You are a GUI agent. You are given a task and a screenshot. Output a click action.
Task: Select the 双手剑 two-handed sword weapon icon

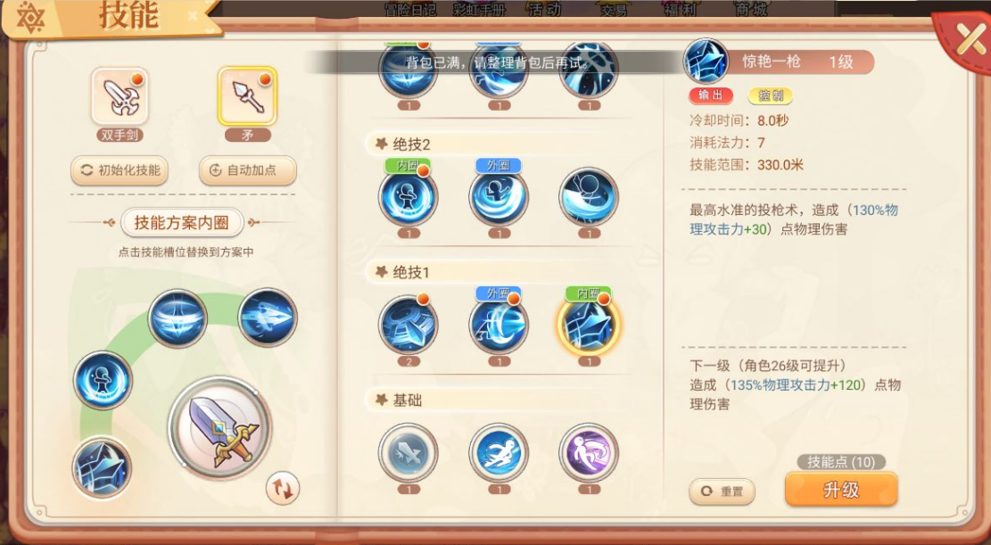(x=120, y=96)
